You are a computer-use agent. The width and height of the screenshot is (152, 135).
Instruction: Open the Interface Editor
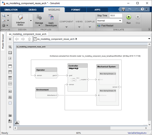coord(20,20)
